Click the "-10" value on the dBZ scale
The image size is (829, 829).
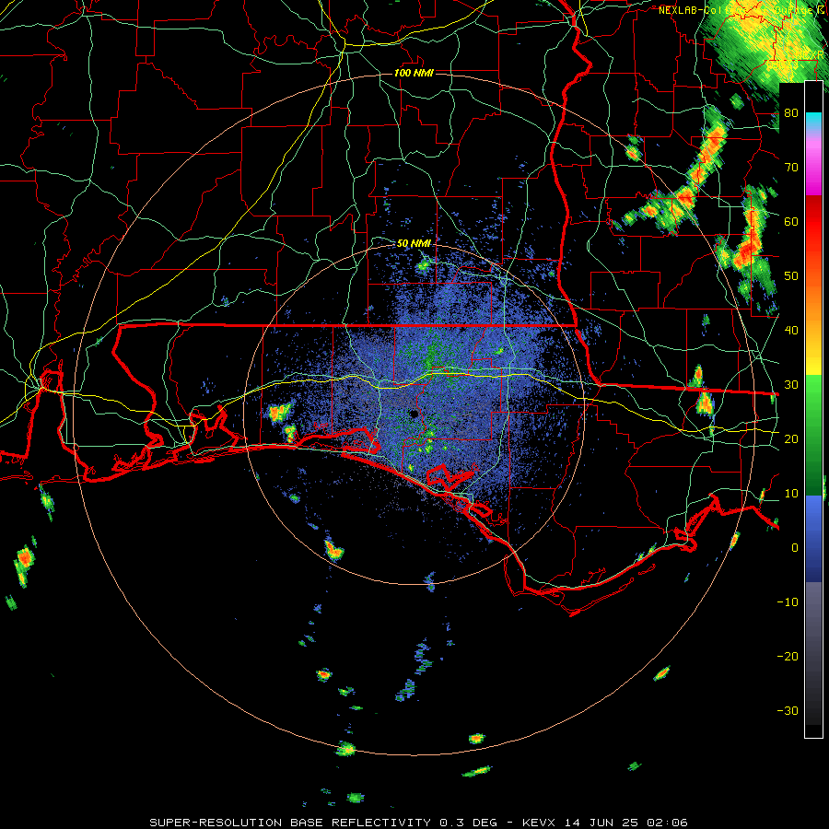click(788, 602)
